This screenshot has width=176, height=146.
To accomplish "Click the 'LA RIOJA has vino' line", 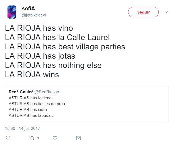I will [x=39, y=28].
